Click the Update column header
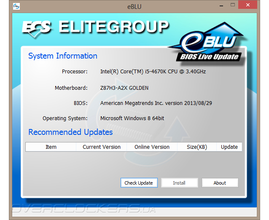The height and width of the screenshot is (220, 269). click(x=229, y=147)
